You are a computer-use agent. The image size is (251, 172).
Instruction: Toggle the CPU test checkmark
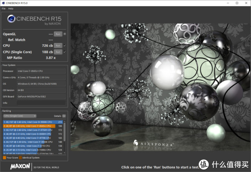pyautogui.click(x=65, y=45)
